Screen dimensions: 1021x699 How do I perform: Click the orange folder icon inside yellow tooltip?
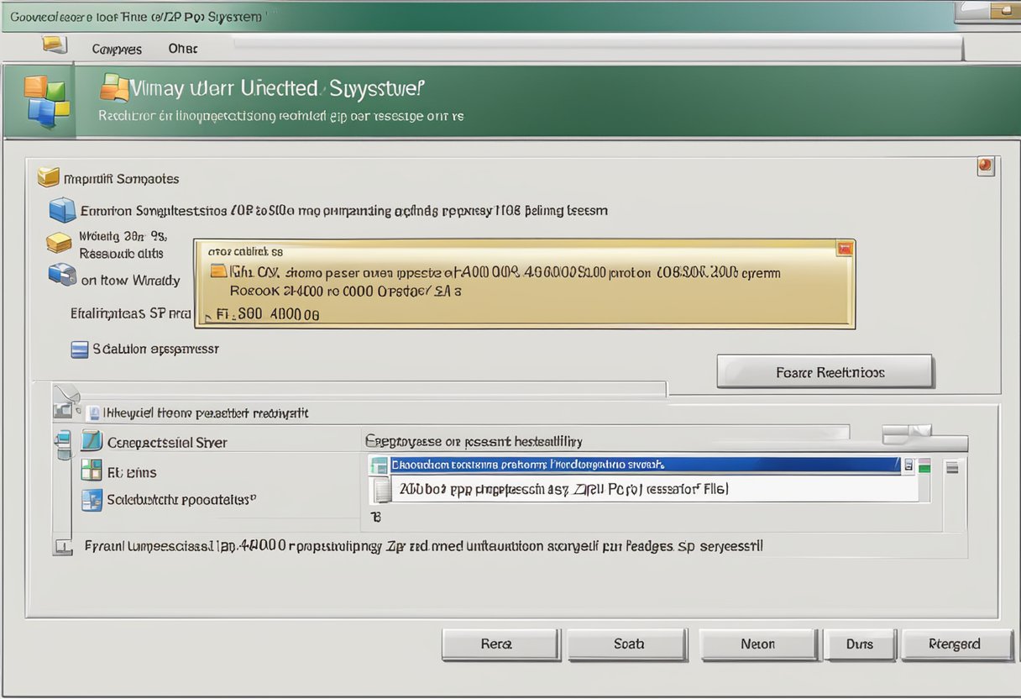(218, 271)
